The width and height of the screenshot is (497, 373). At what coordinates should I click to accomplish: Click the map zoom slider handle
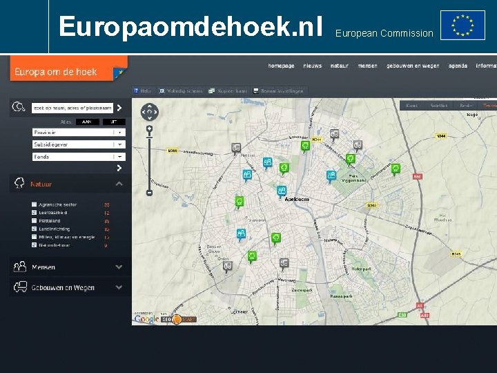click(149, 137)
